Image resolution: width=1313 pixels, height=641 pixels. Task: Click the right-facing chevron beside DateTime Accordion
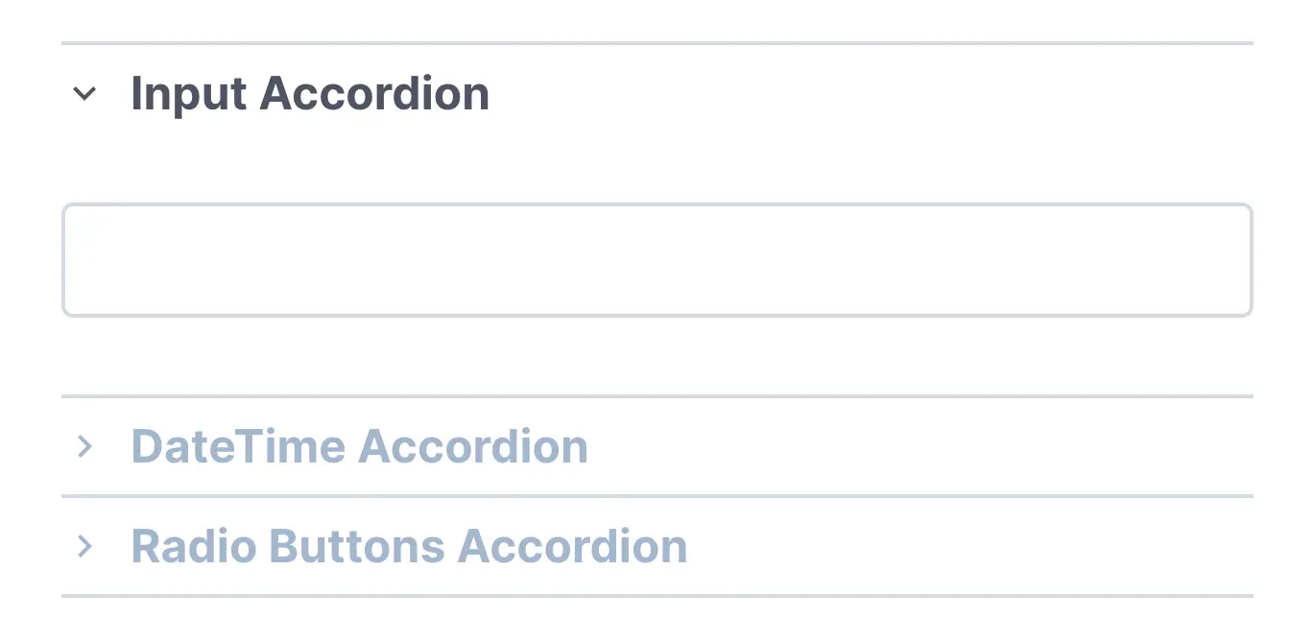coord(84,445)
